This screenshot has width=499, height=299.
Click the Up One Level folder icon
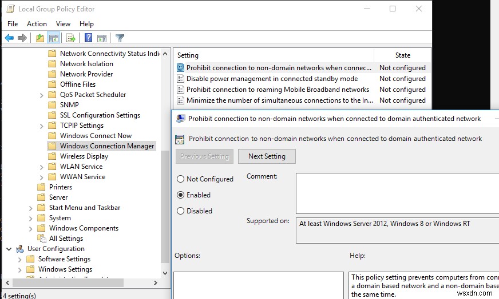(x=39, y=38)
